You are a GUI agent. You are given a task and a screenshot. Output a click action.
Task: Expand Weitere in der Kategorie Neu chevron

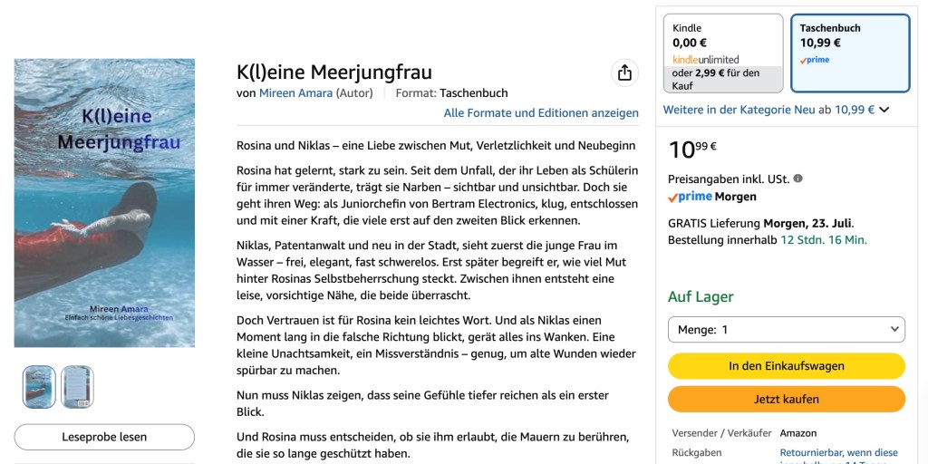(x=884, y=110)
